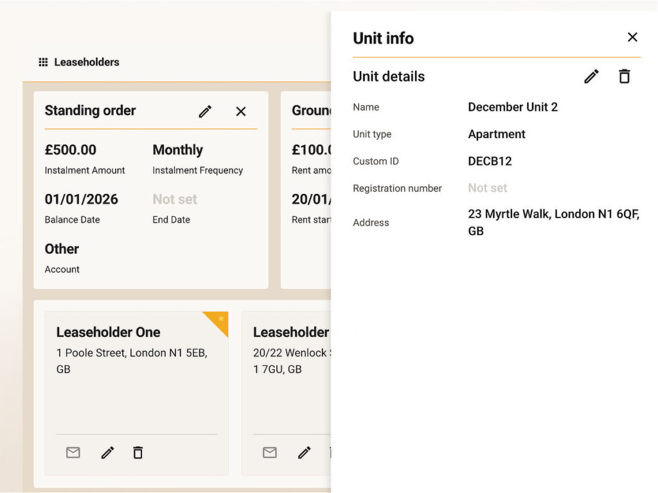658x493 pixels.
Task: Delete the unit using trash icon
Action: [x=624, y=76]
